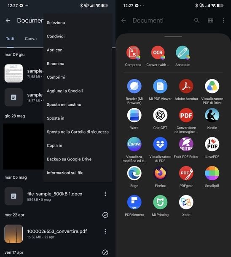This screenshot has height=257, width=231.
Task: Select all files from mer 22 apr
Action: (105, 215)
